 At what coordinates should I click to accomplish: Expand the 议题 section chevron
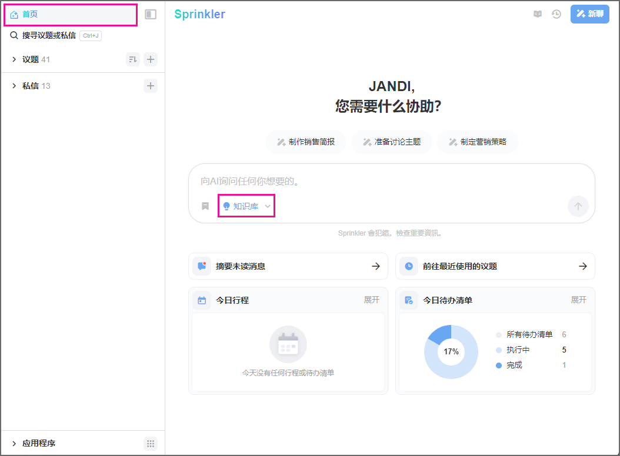click(x=14, y=59)
